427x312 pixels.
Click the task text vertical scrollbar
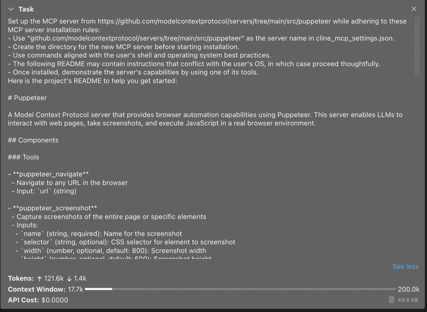(x=417, y=46)
